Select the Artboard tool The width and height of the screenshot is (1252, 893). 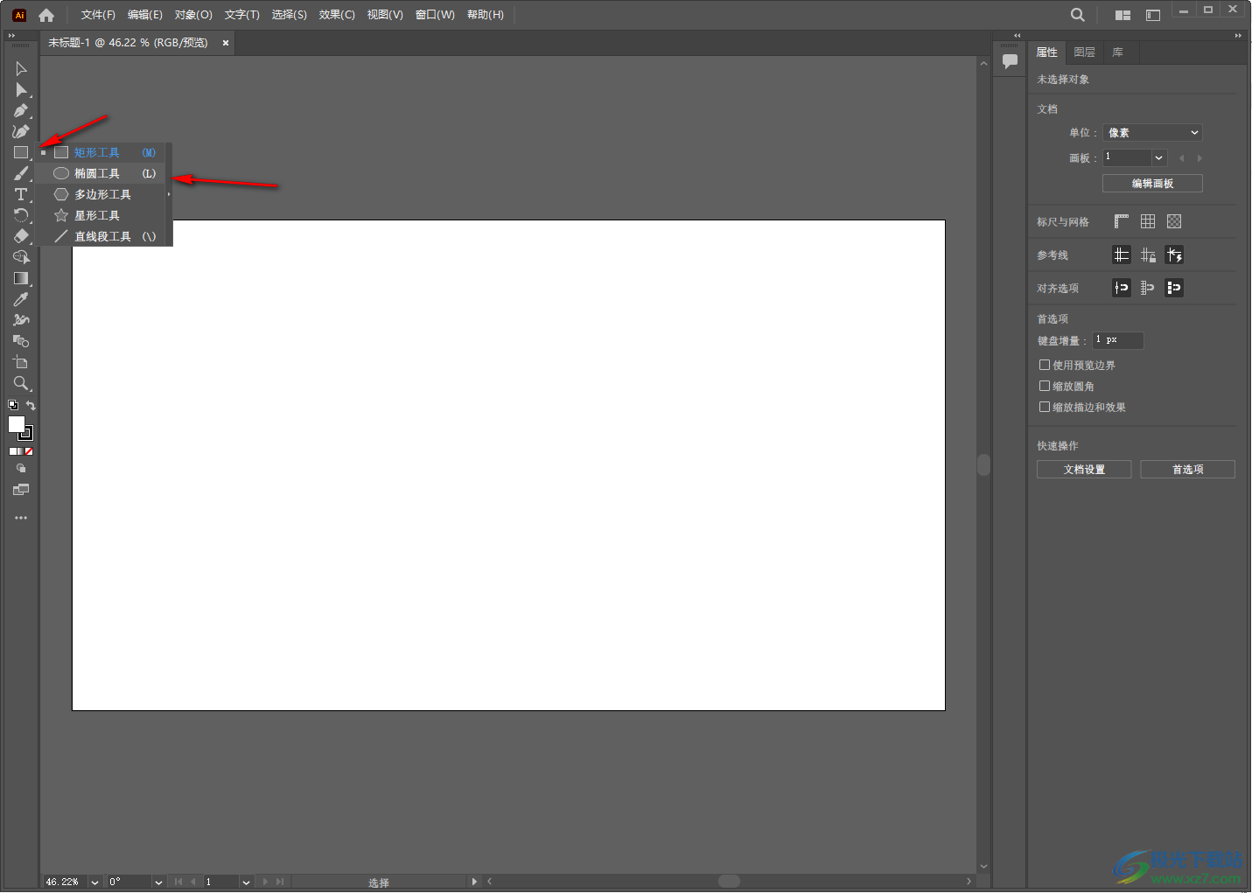(x=21, y=362)
